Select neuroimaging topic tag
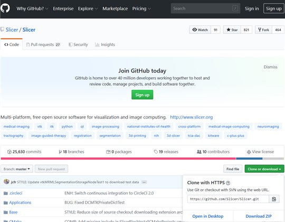Screen dimensions: 285x222 tap(268, 126)
